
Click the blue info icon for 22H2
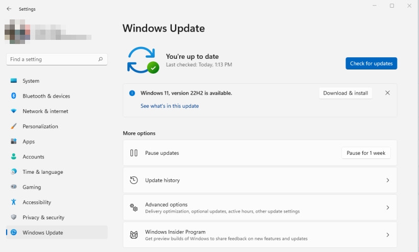coord(132,93)
